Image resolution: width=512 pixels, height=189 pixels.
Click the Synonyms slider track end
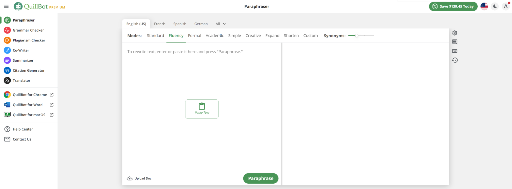(373, 36)
